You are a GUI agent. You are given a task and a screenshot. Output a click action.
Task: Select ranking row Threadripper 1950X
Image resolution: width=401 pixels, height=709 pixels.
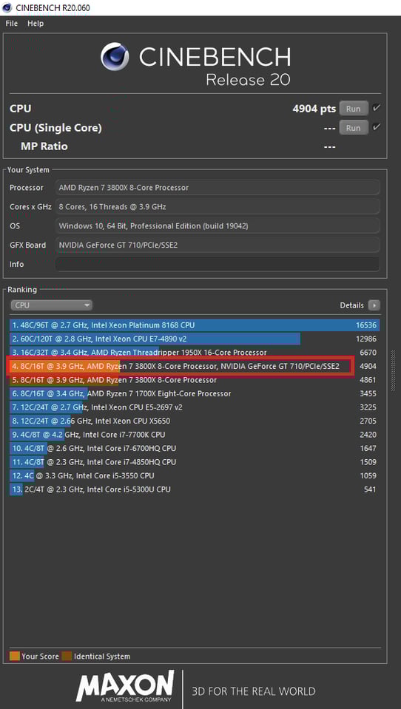coord(195,353)
